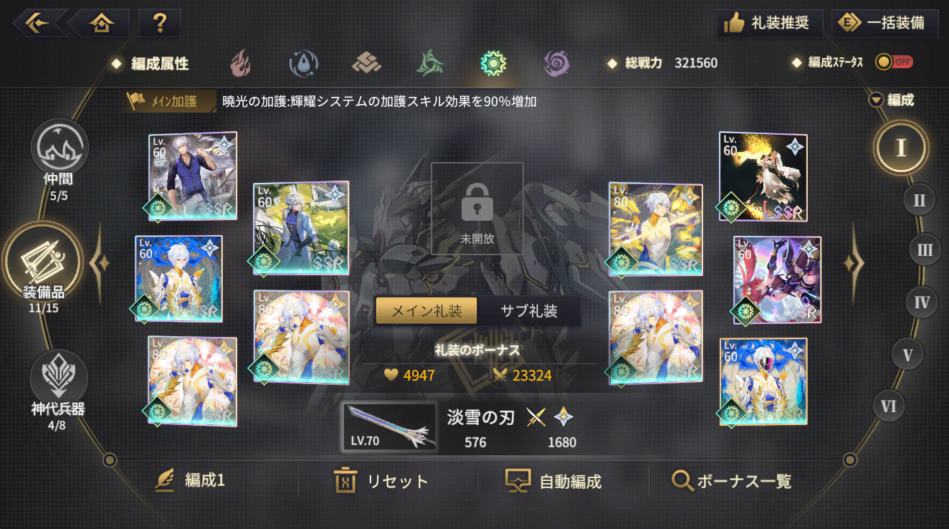
Task: Select the メイン礼装 tab
Action: [427, 311]
